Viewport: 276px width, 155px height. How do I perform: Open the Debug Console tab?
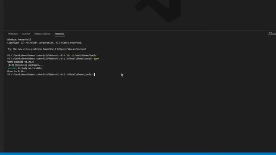tap(42, 34)
